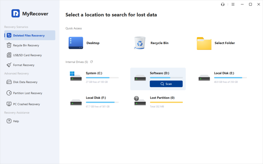
Task: Maximize the MyRecover window
Action: pyautogui.click(x=250, y=4)
